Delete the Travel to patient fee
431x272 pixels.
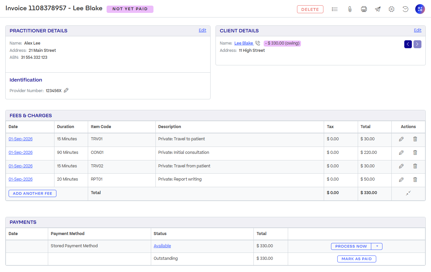click(415, 139)
